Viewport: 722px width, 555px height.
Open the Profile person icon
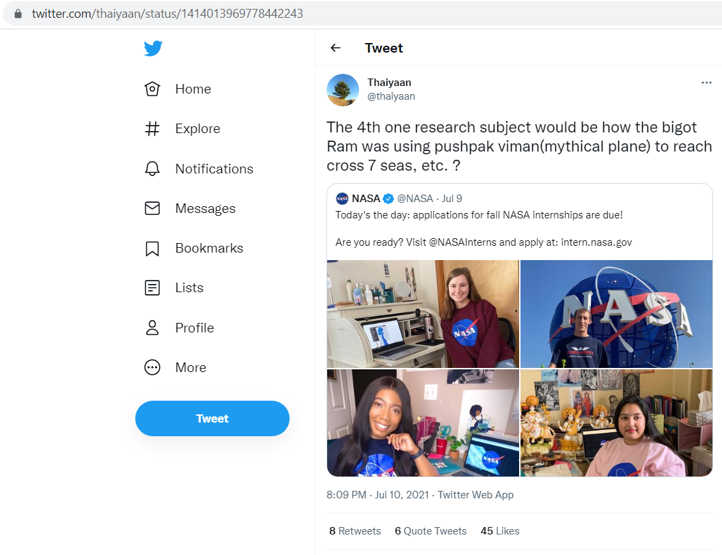click(x=152, y=328)
